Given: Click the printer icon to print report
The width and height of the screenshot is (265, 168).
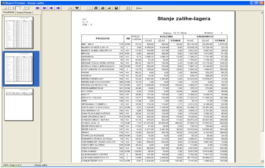Looking at the screenshot, I should pyautogui.click(x=103, y=8).
